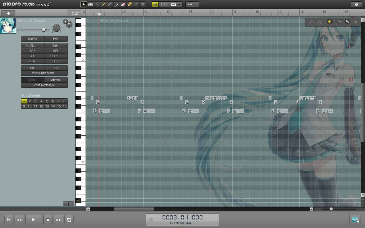
Task: Select the VEL parameter
Action: click(33, 46)
